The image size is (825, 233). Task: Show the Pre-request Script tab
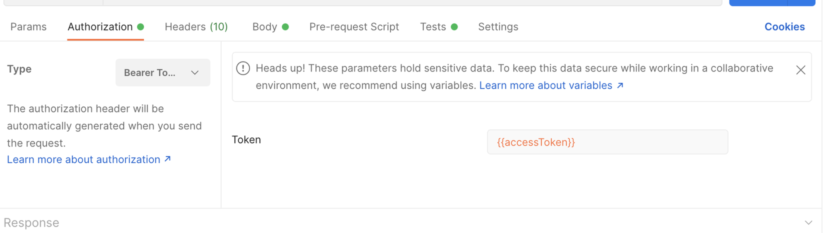coord(354,27)
